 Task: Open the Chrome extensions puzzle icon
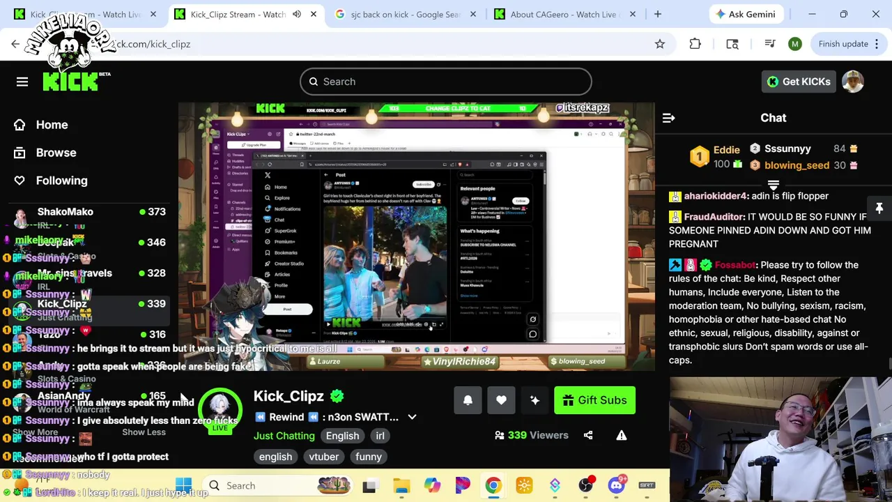point(695,44)
